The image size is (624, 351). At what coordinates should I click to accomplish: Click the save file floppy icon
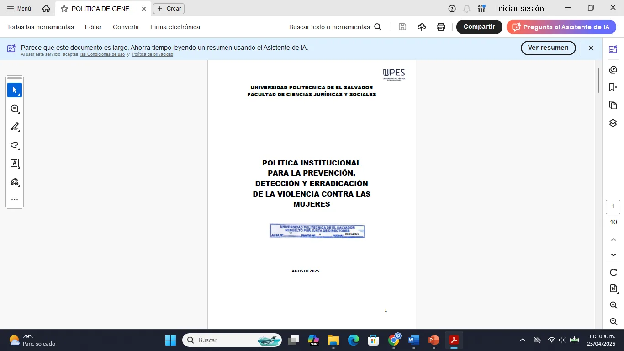402,27
